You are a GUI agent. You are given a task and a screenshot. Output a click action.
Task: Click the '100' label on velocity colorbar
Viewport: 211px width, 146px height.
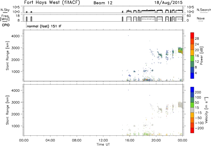198,98
